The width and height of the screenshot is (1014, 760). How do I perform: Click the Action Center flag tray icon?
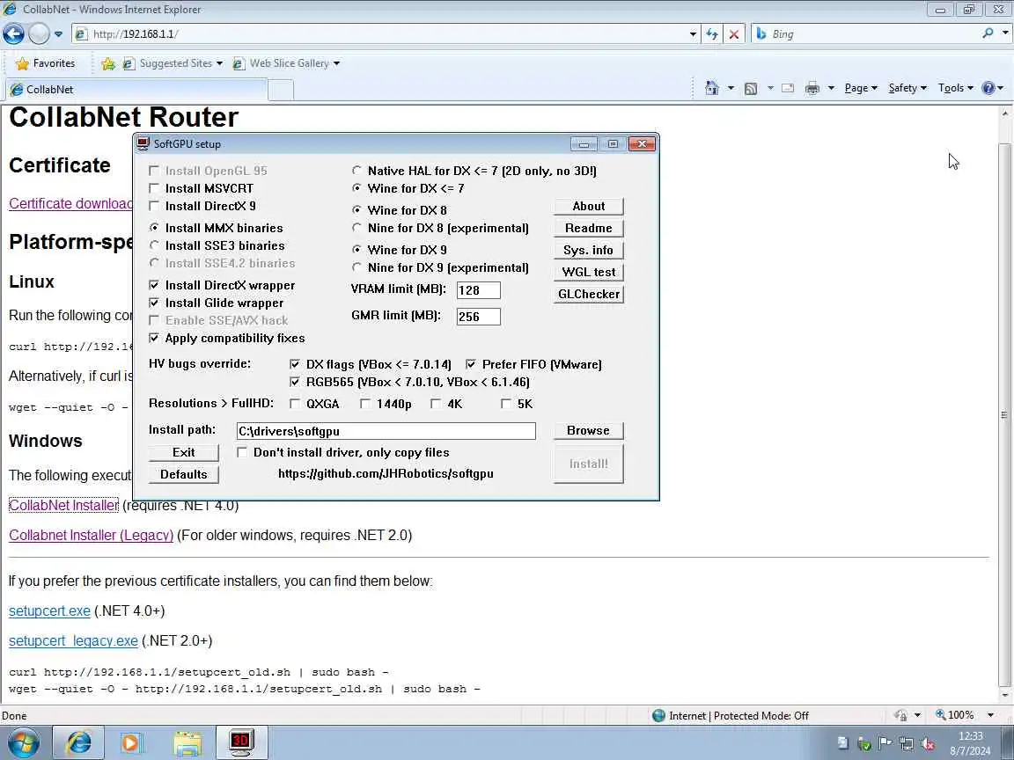[x=885, y=744]
